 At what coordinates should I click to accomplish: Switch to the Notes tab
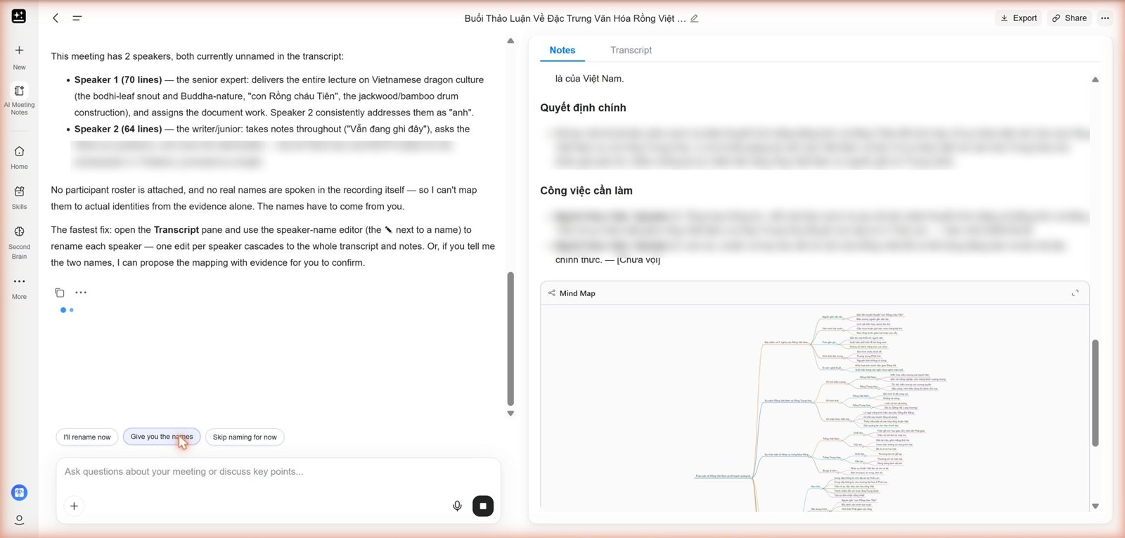(562, 50)
